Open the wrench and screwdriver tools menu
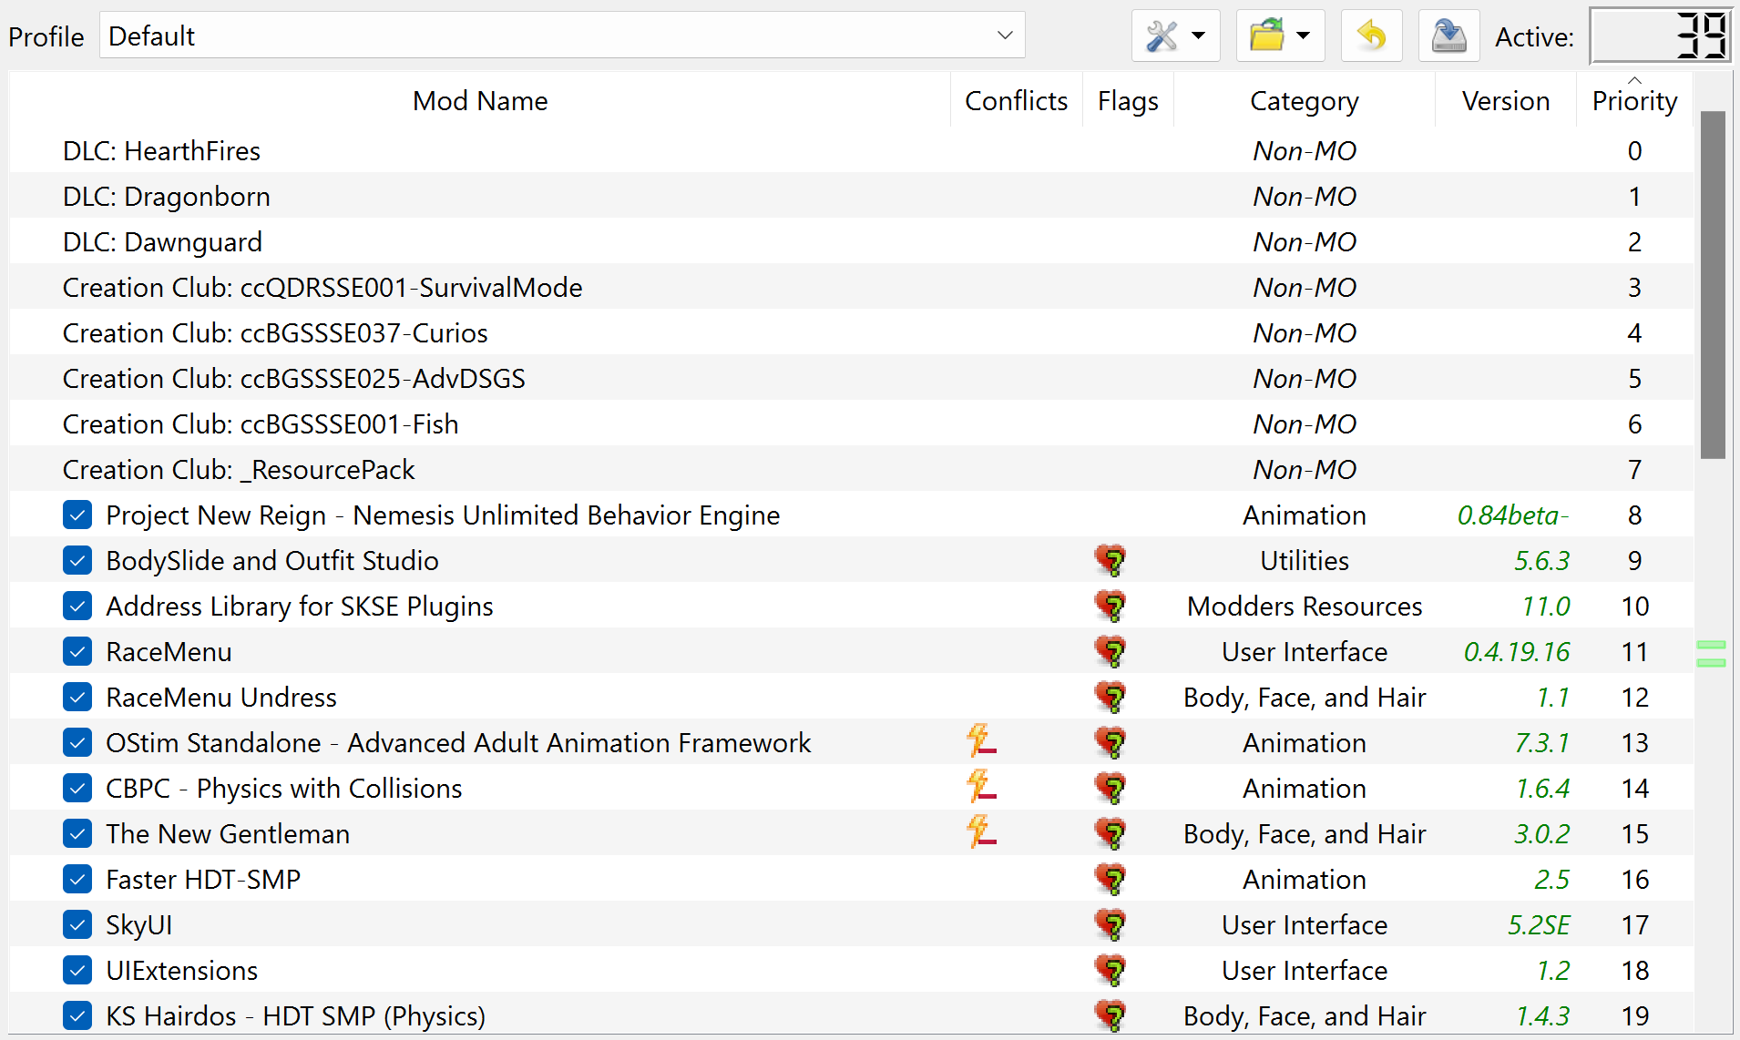Viewport: 1740px width, 1040px height. pos(1162,36)
